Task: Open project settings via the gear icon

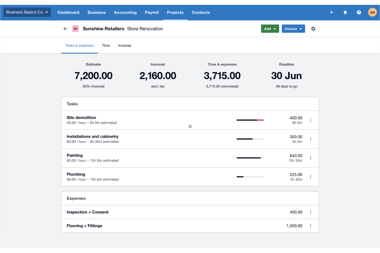Action: tap(313, 28)
